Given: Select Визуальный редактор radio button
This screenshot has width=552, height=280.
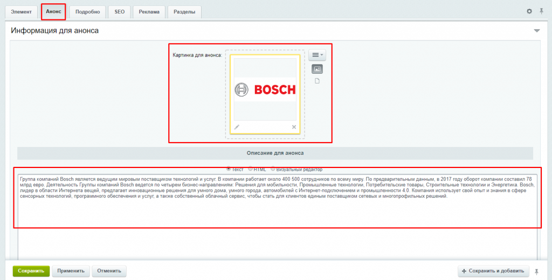Looking at the screenshot, I should click(x=273, y=169).
